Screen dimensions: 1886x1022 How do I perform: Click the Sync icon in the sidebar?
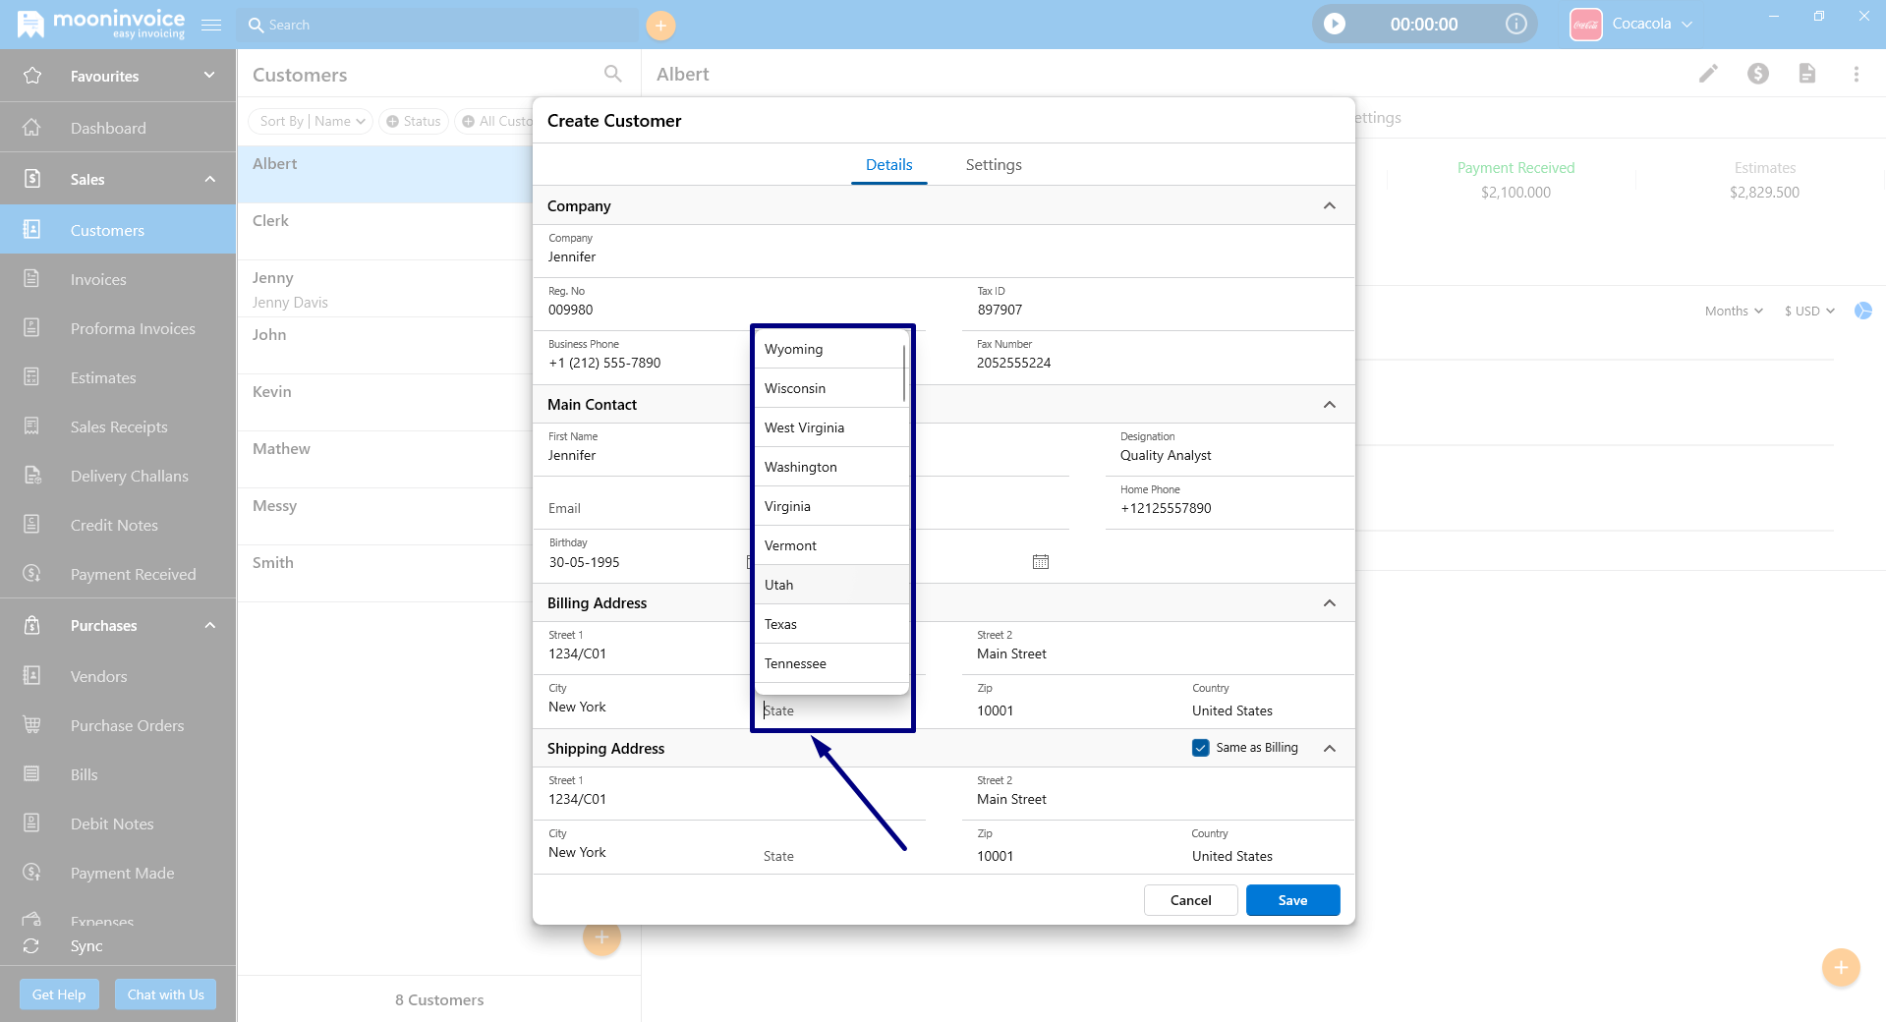pyautogui.click(x=31, y=946)
